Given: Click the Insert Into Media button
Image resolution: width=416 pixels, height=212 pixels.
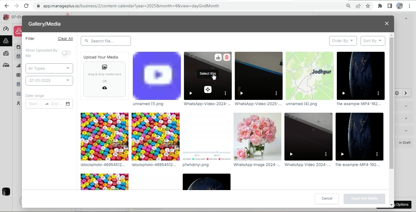Looking at the screenshot, I should (364, 198).
